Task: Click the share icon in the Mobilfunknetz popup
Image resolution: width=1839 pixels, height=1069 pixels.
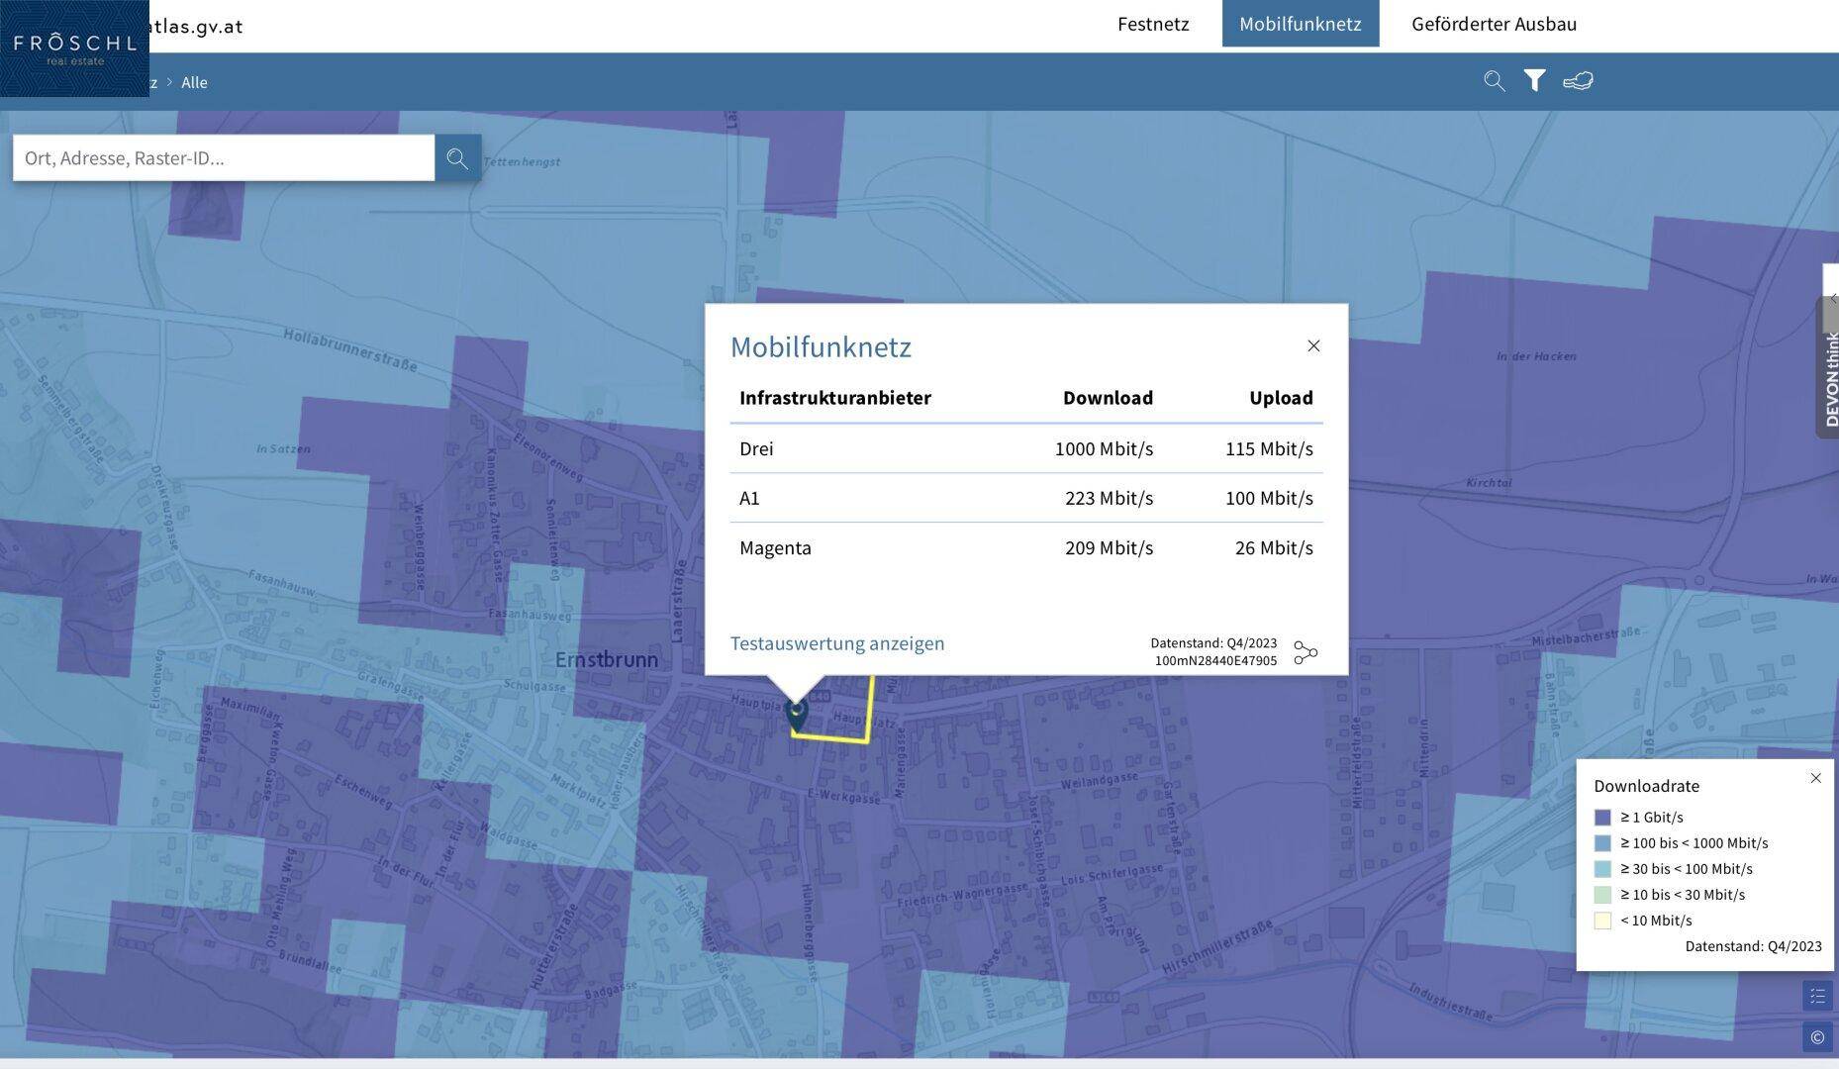Action: click(1306, 652)
